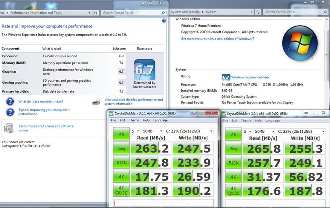Open Language menu in right CrystalDiskMark
330x208 pixels.
click(x=272, y=121)
